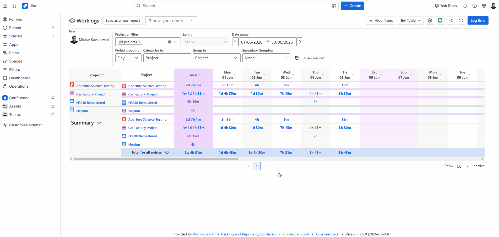
Task: Sort by Mon 01 Jun column
Action: (235, 75)
